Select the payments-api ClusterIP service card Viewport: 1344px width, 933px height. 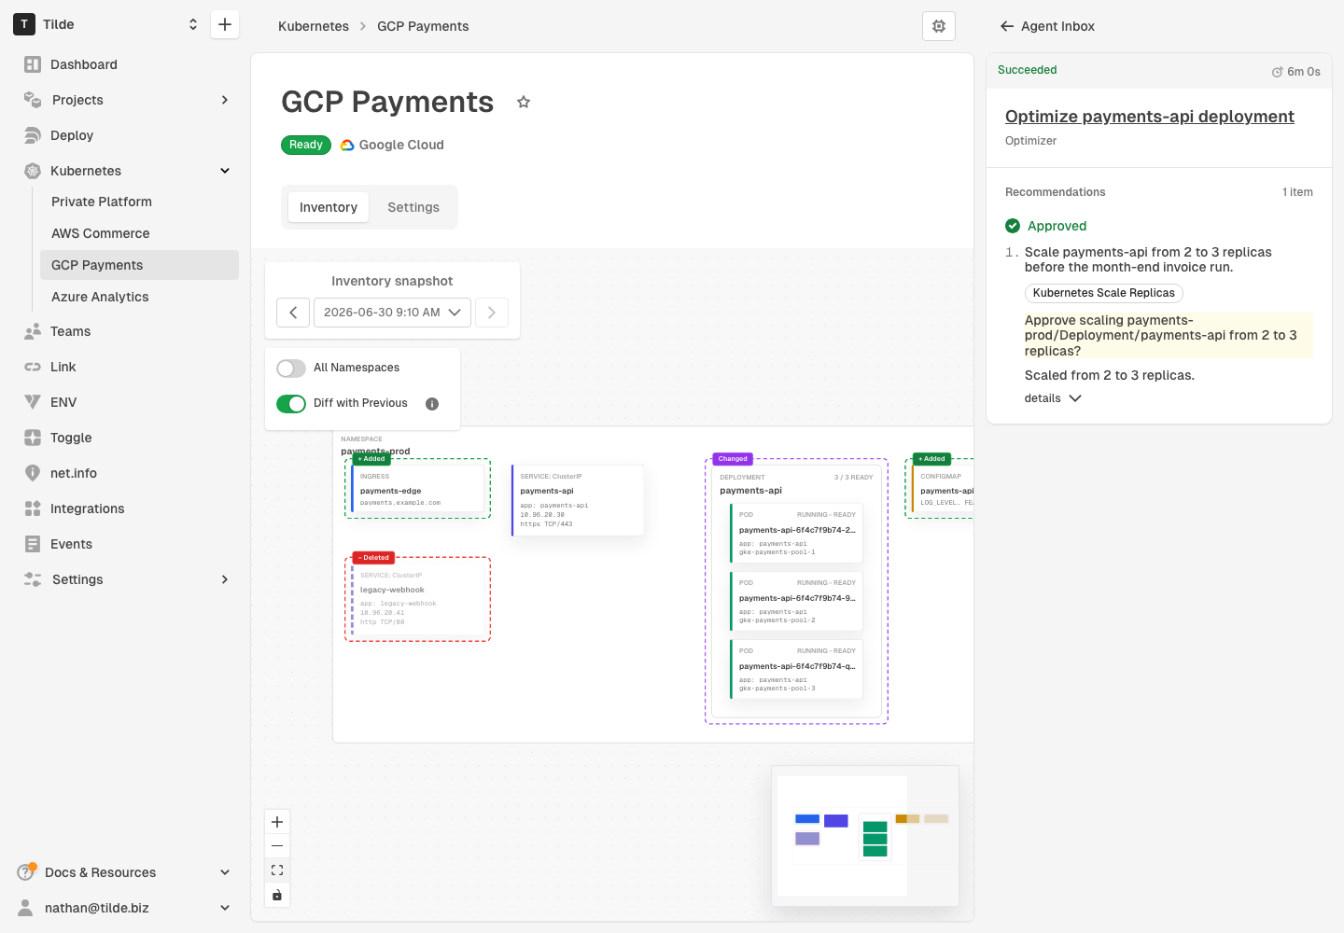tap(578, 500)
